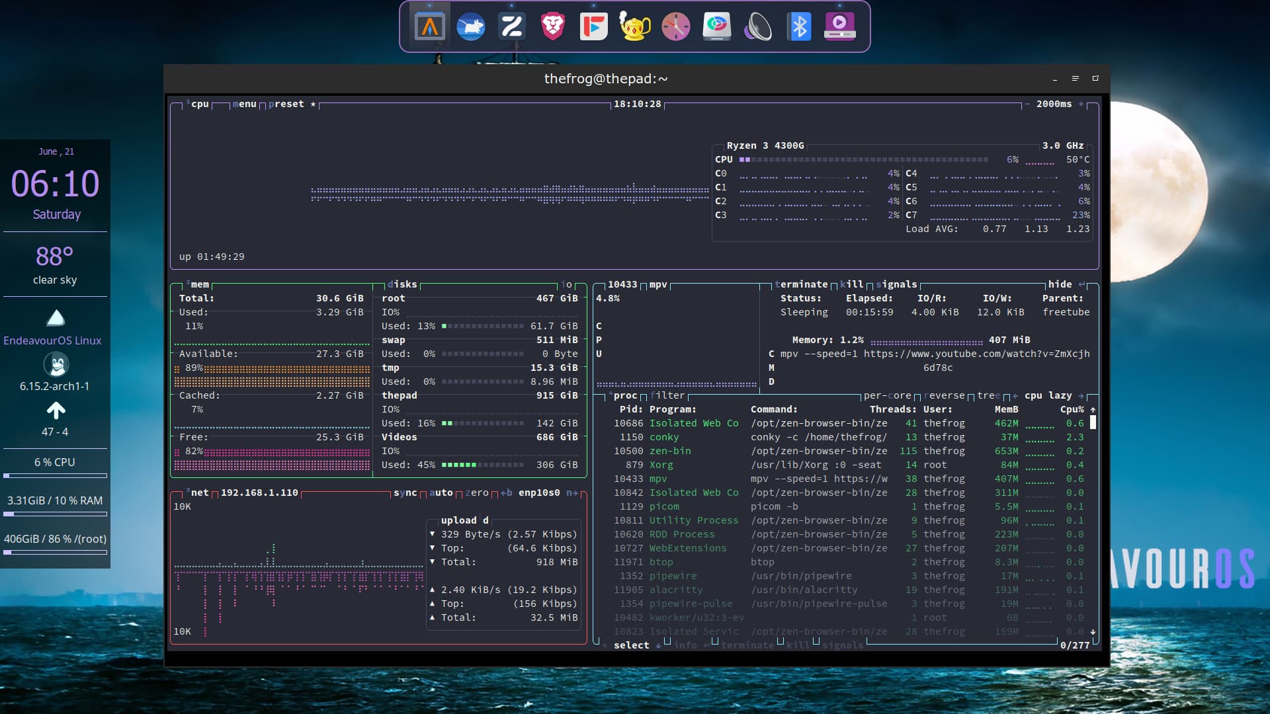Decrease update interval with minus near 2000ms
Screen dimensions: 1270x714
tap(1027, 104)
